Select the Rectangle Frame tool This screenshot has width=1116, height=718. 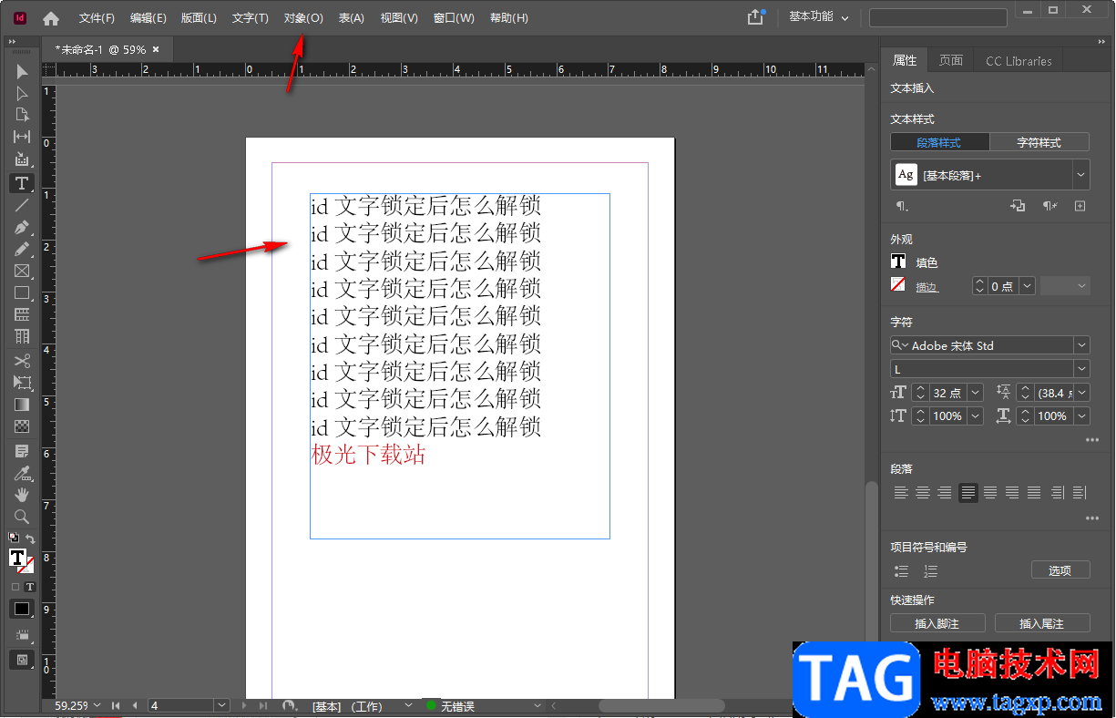click(22, 271)
